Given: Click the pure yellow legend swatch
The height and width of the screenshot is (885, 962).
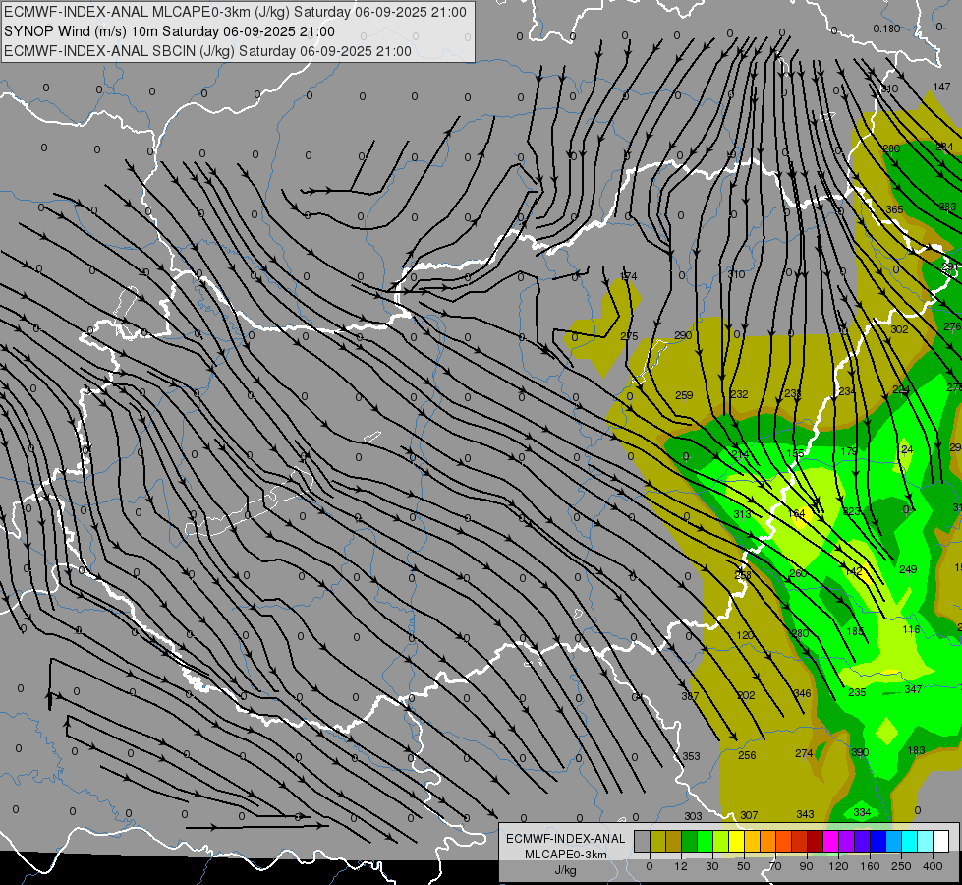Looking at the screenshot, I should [x=736, y=842].
